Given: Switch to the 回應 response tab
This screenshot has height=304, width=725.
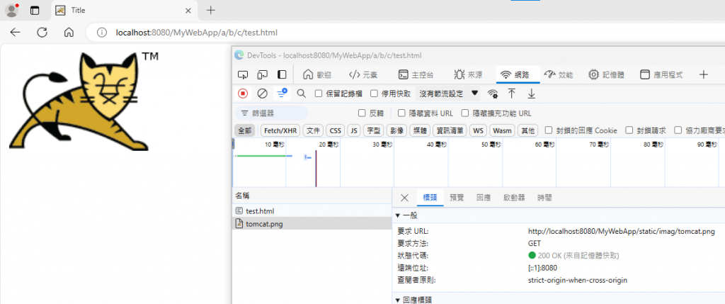Looking at the screenshot, I should point(484,198).
